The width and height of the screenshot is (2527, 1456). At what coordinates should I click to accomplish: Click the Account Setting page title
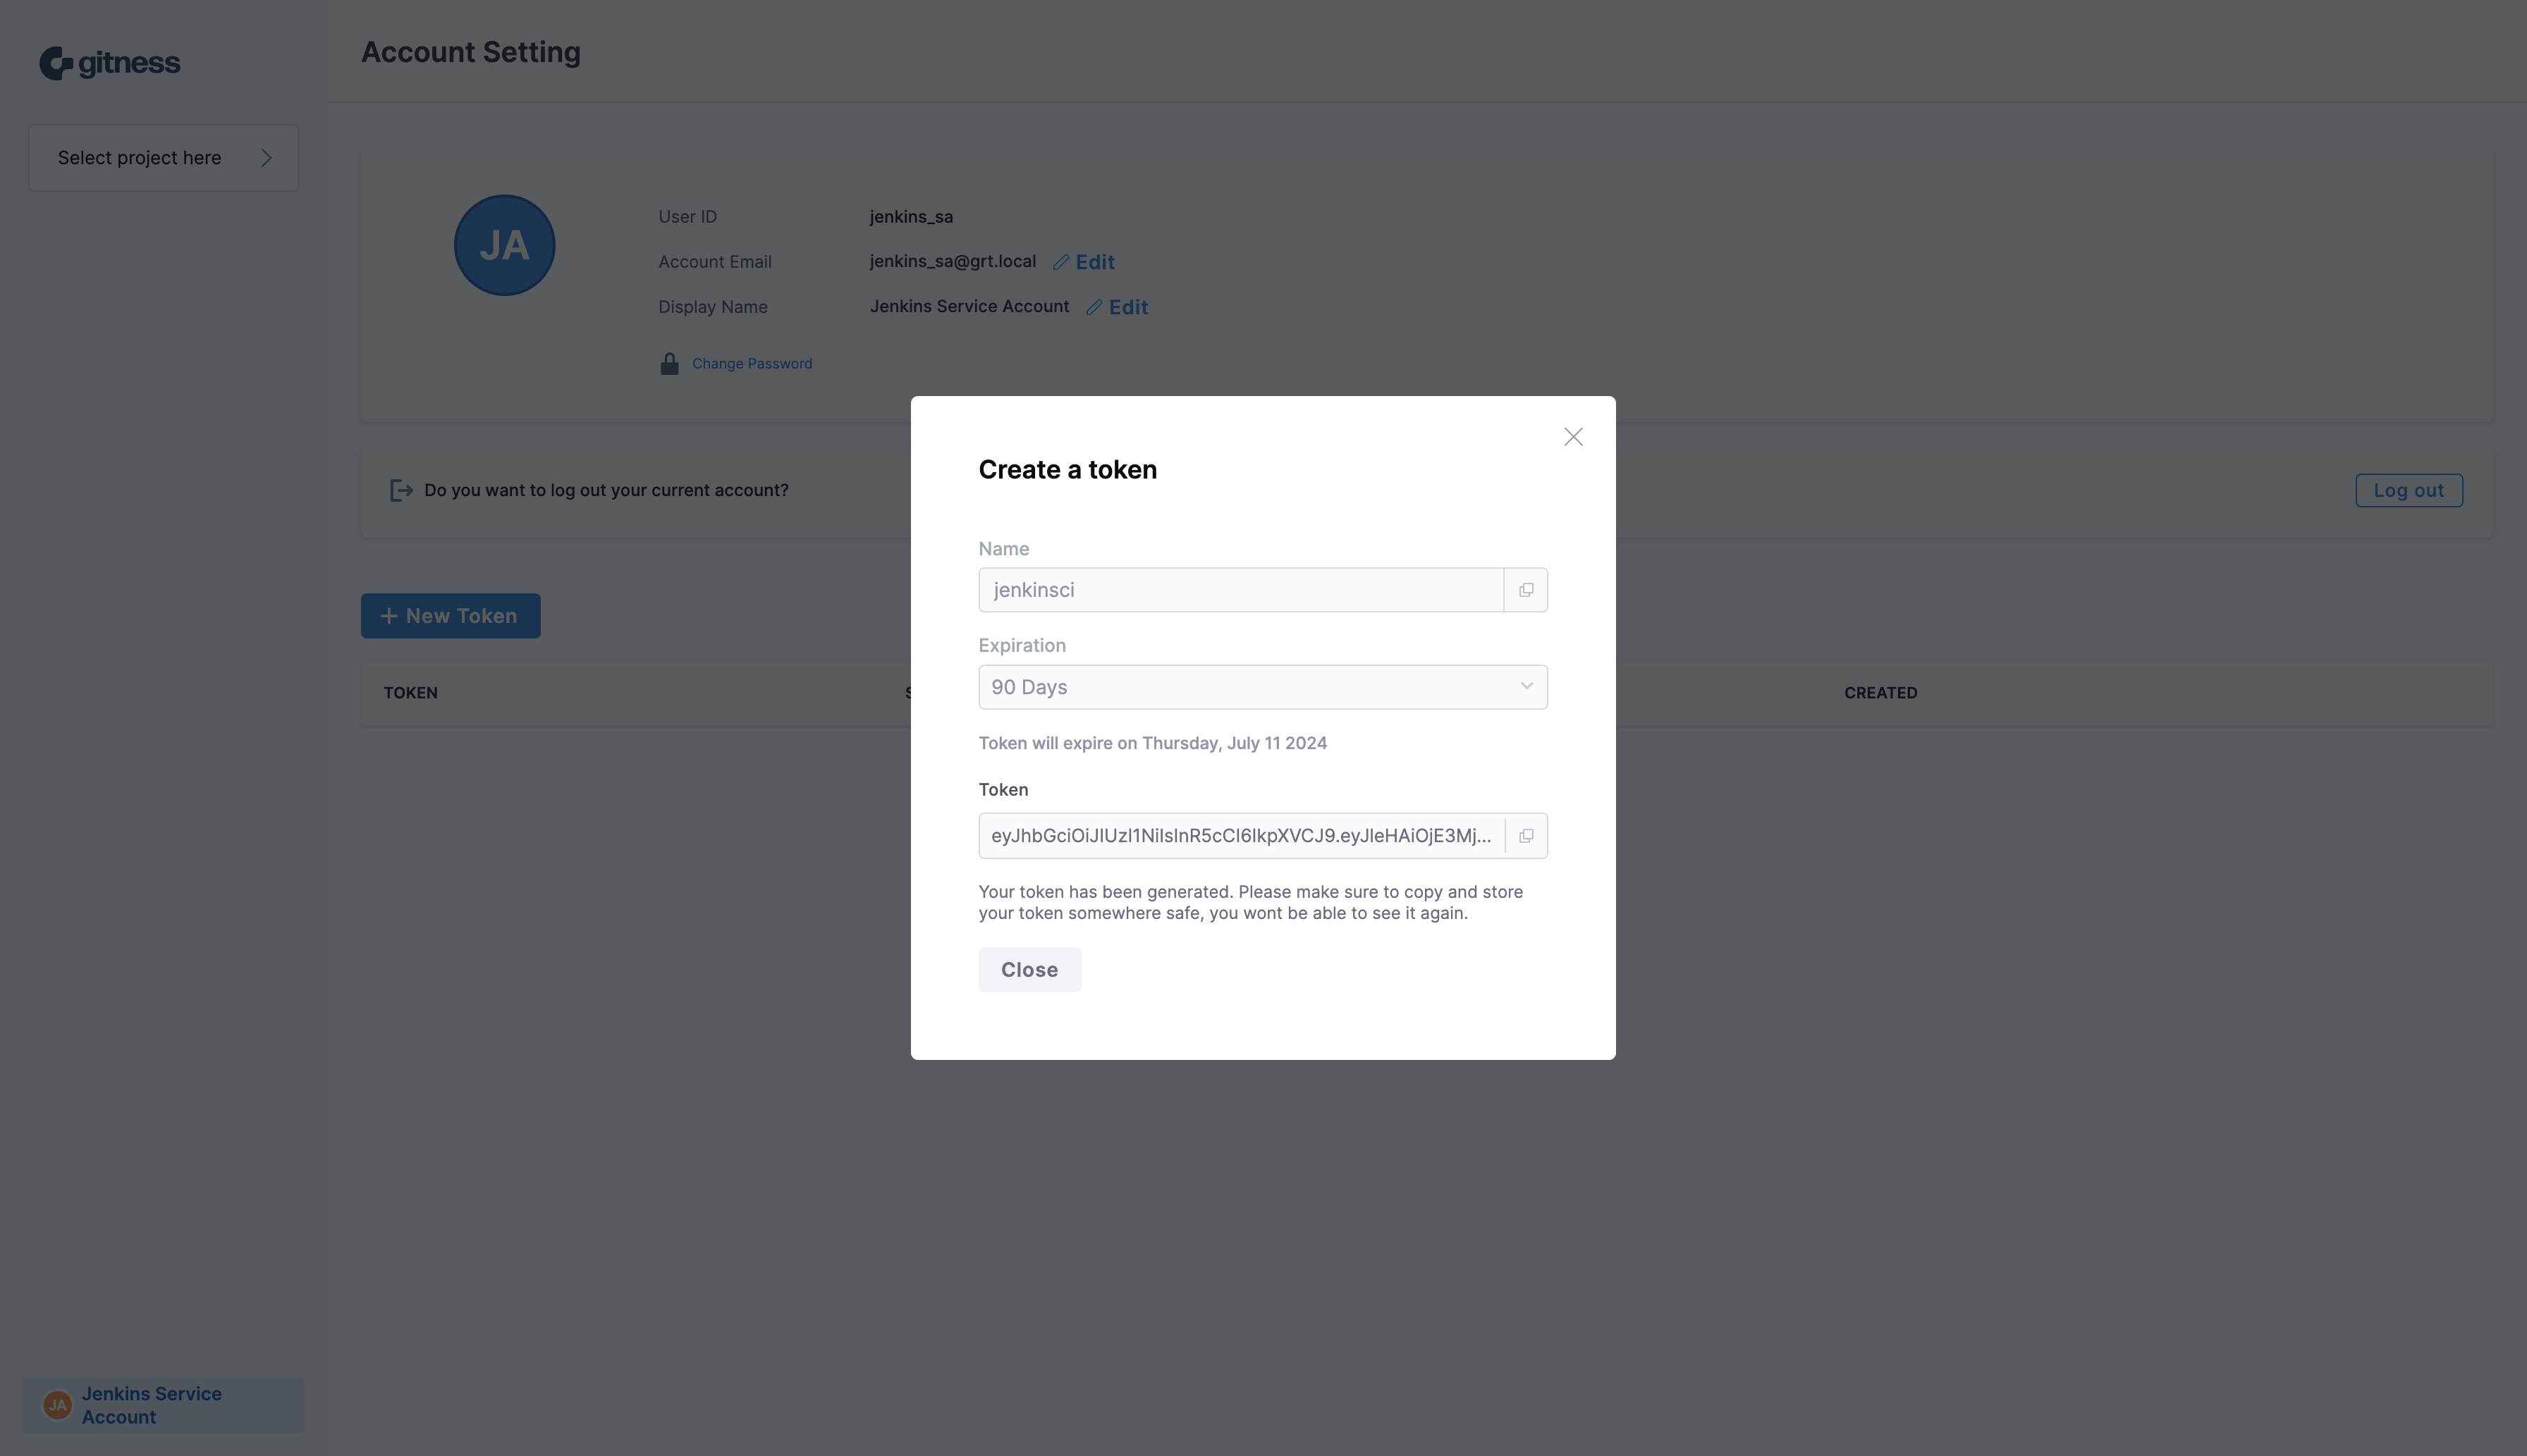471,52
